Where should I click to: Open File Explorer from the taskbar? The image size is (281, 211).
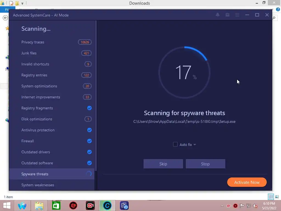39,206
